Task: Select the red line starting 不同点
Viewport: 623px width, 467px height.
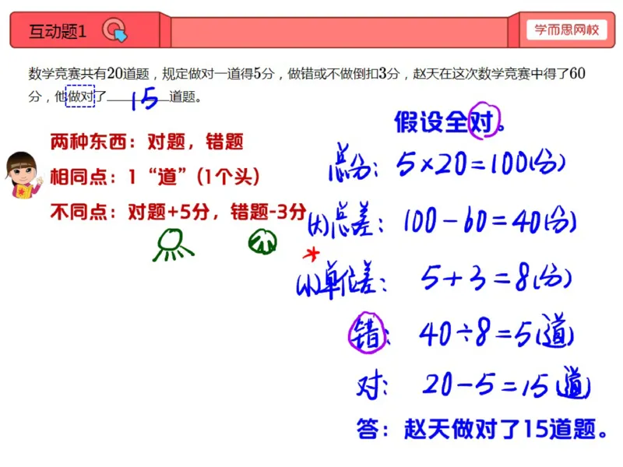Action: click(x=178, y=212)
